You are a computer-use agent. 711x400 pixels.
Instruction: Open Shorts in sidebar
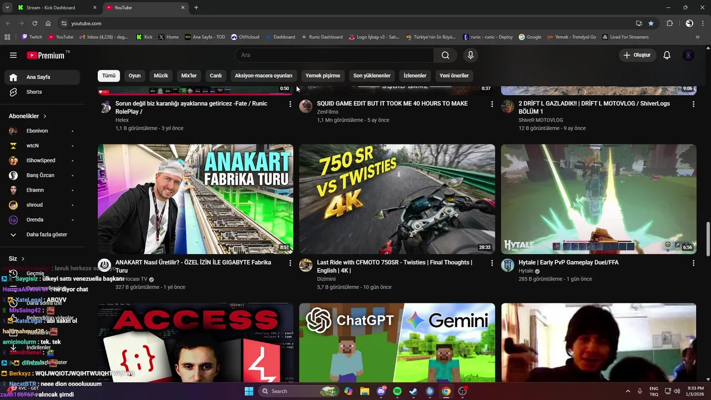(x=42, y=92)
